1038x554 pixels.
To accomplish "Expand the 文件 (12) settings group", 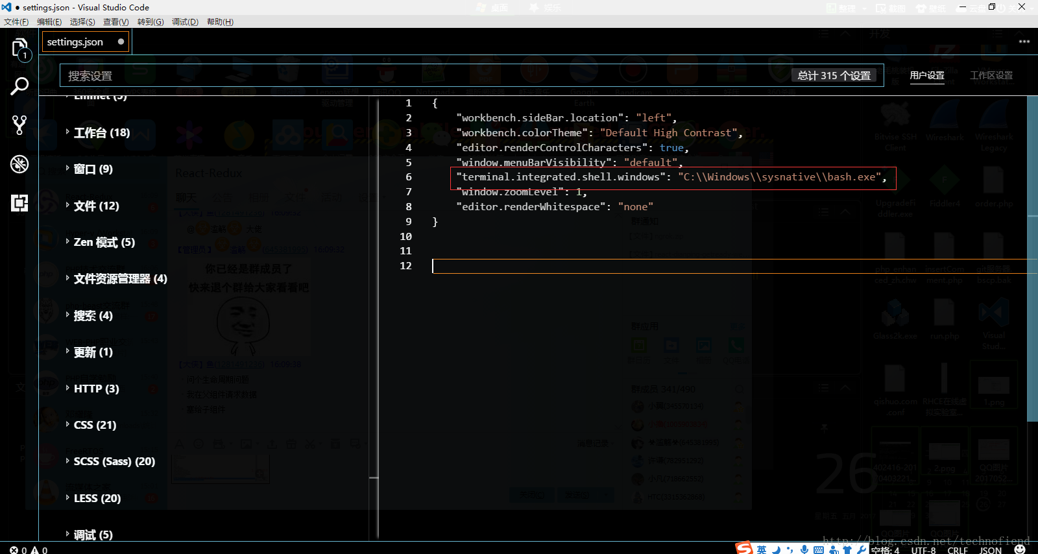I will (x=92, y=206).
